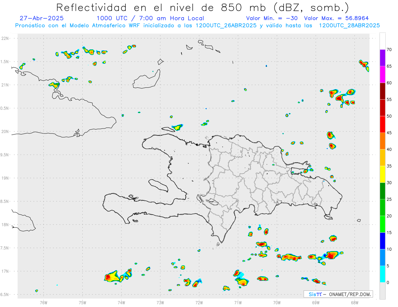Click the longitude label '70W'
This screenshot has height=307, width=398.
277,302
